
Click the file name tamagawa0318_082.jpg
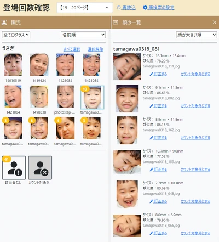click(x=161, y=98)
